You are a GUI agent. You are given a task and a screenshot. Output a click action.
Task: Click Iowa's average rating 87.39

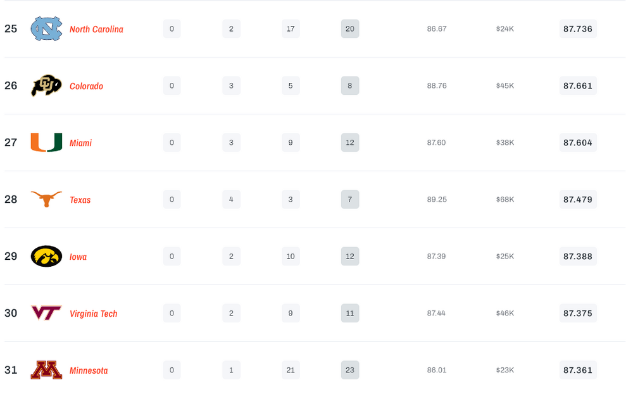click(436, 257)
